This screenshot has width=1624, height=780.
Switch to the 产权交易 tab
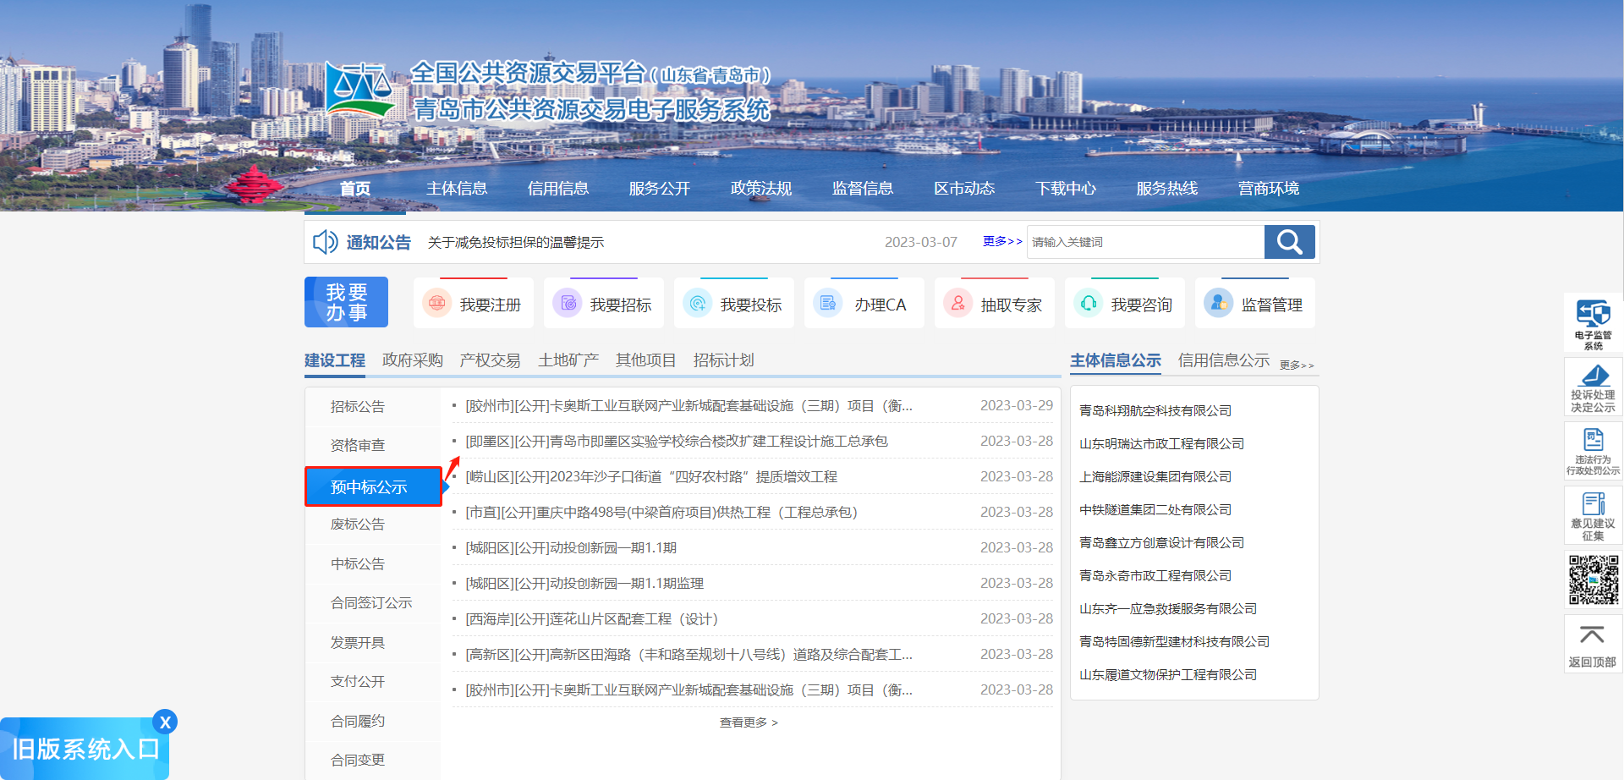(x=491, y=360)
